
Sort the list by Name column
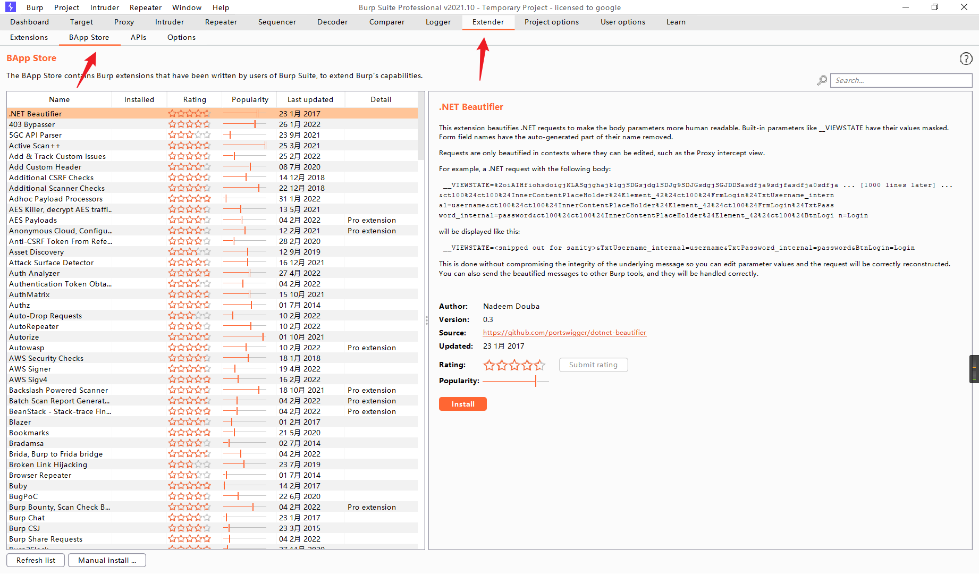click(x=60, y=99)
